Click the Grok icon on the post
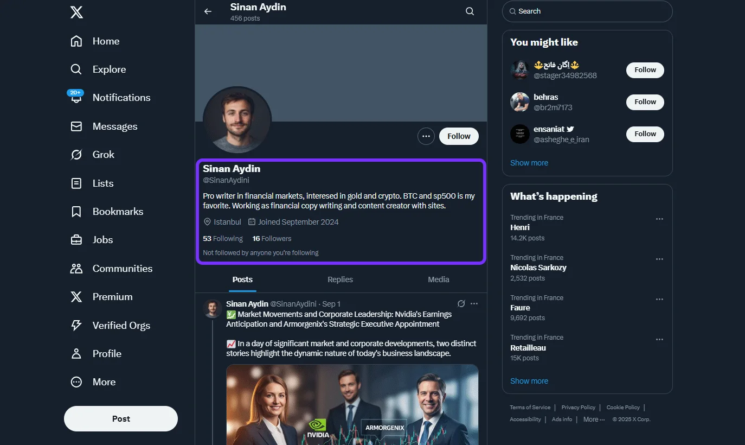The image size is (745, 445). 461,303
